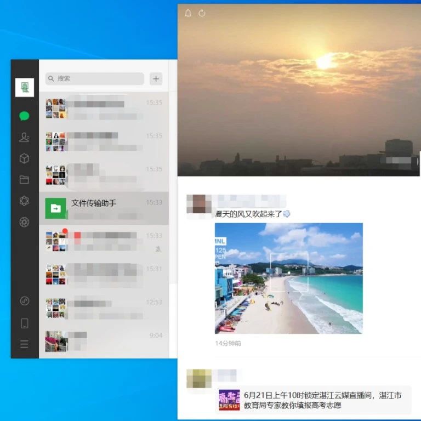This screenshot has width=421, height=421.
Task: Open the 6月21日上午10时 article link text
Action: tap(322, 400)
